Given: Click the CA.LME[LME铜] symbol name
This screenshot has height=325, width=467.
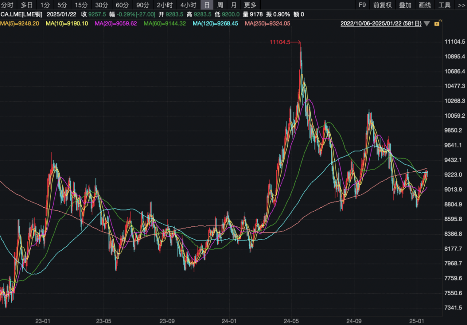Looking at the screenshot, I should 21,14.
